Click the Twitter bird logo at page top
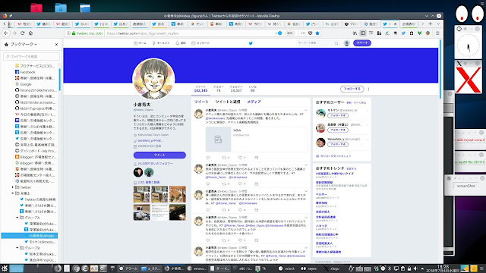This screenshot has height=273, width=486. [x=251, y=43]
